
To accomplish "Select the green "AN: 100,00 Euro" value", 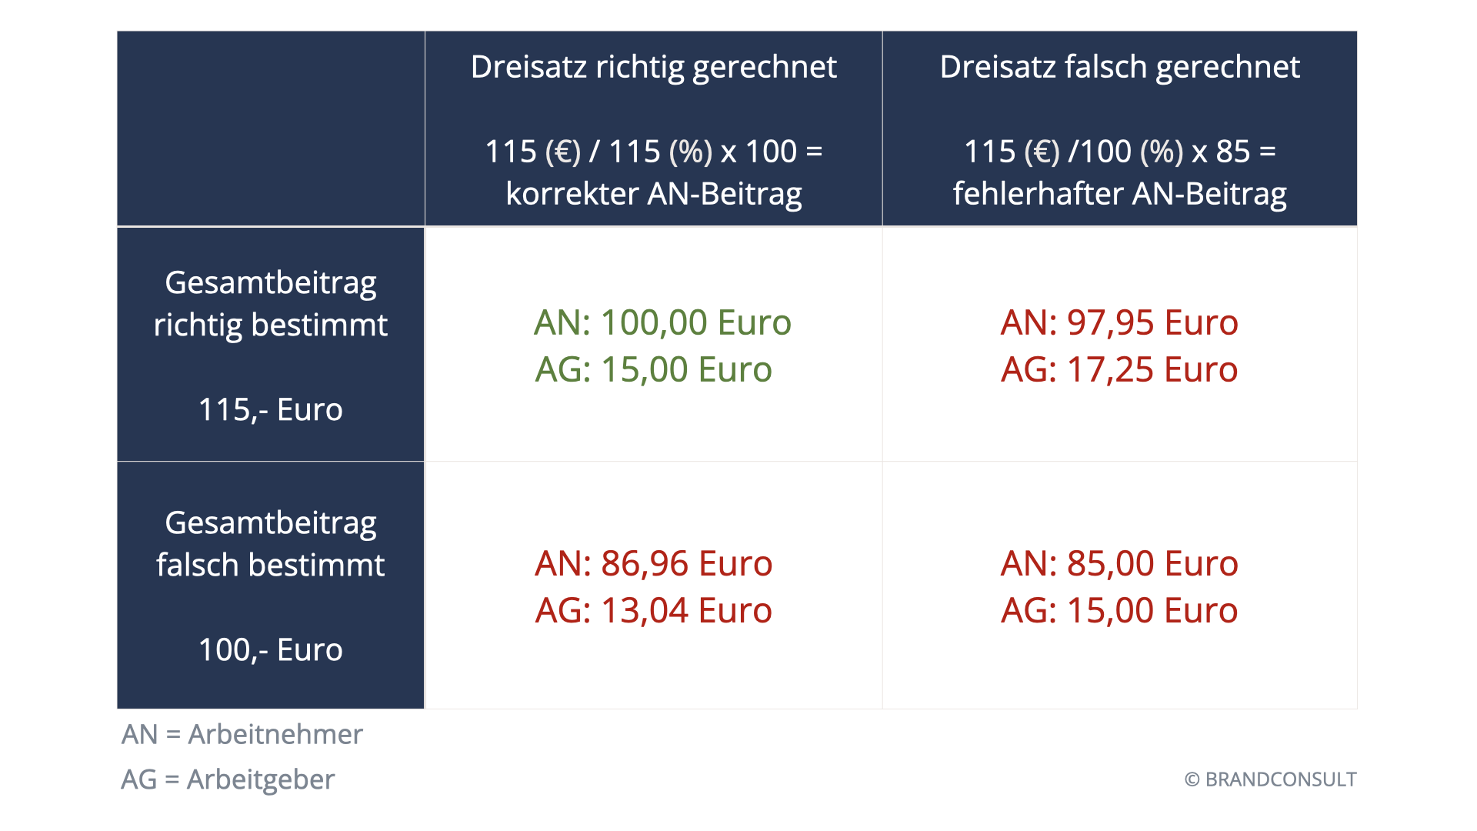I will [x=662, y=322].
